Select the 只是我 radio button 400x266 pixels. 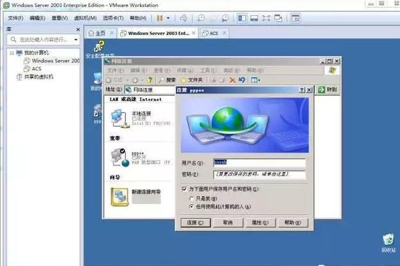pyautogui.click(x=191, y=198)
